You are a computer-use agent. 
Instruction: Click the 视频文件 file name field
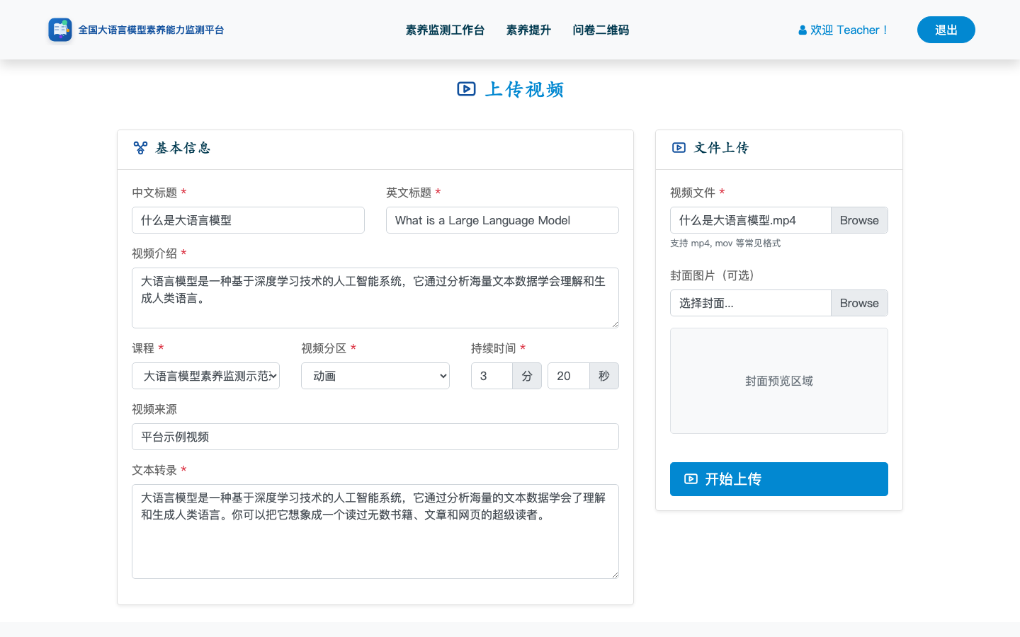click(750, 220)
